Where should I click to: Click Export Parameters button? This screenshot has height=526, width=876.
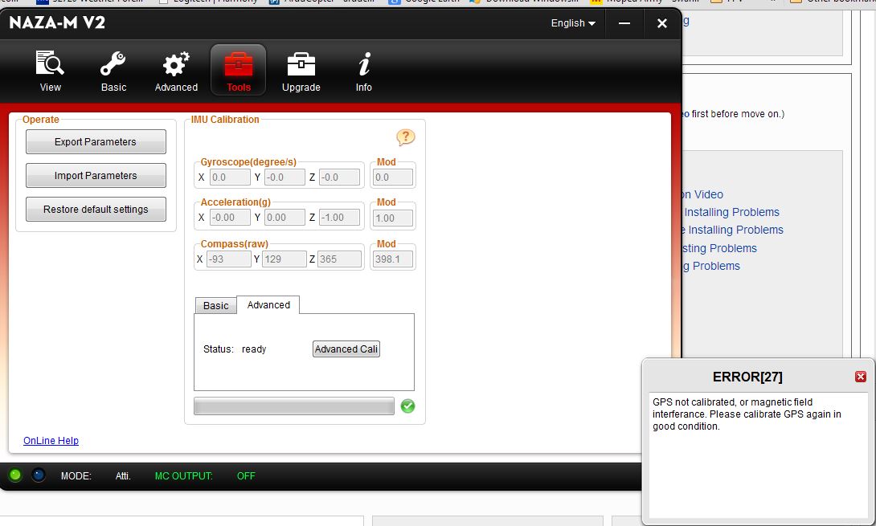tap(96, 142)
